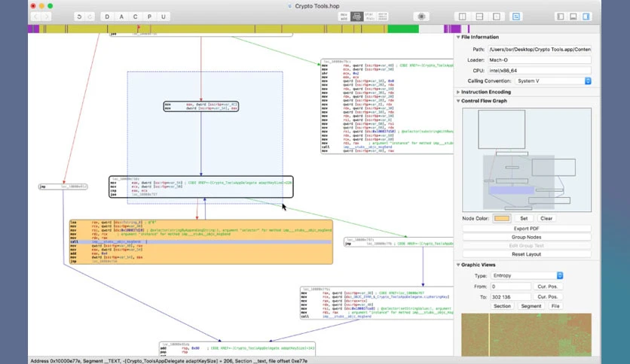
Task: Click the highlighted blue layout icon
Action: tap(516, 17)
